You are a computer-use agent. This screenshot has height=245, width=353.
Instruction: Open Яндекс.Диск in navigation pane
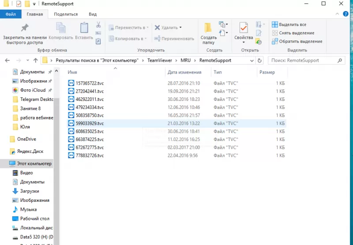[x=26, y=151]
